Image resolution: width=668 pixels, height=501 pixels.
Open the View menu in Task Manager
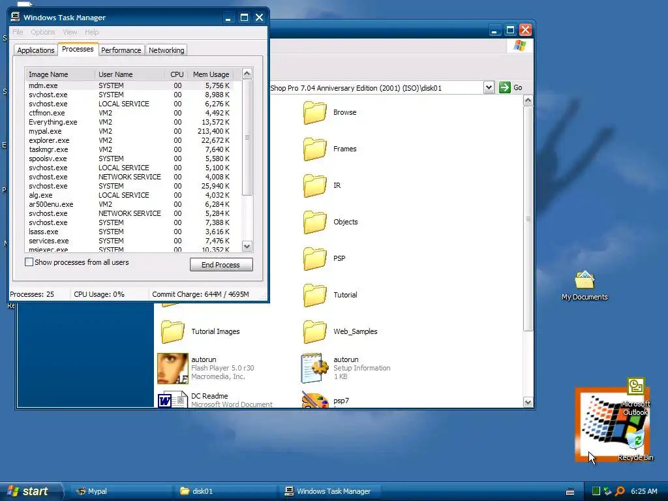pyautogui.click(x=70, y=32)
